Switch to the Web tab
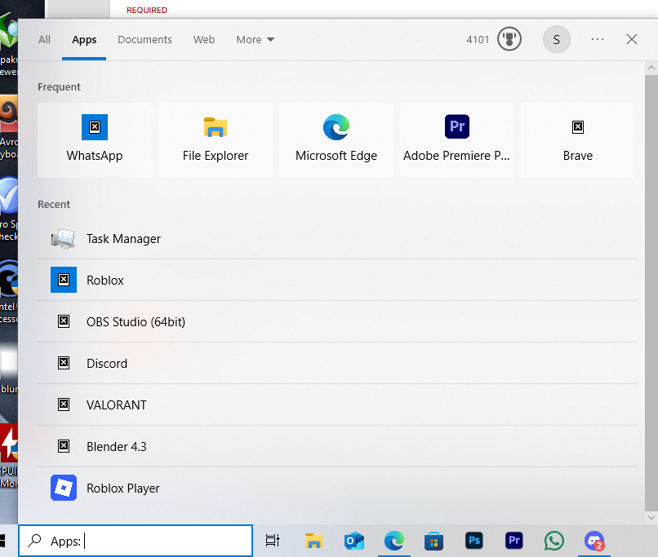658x557 pixels. pos(204,39)
